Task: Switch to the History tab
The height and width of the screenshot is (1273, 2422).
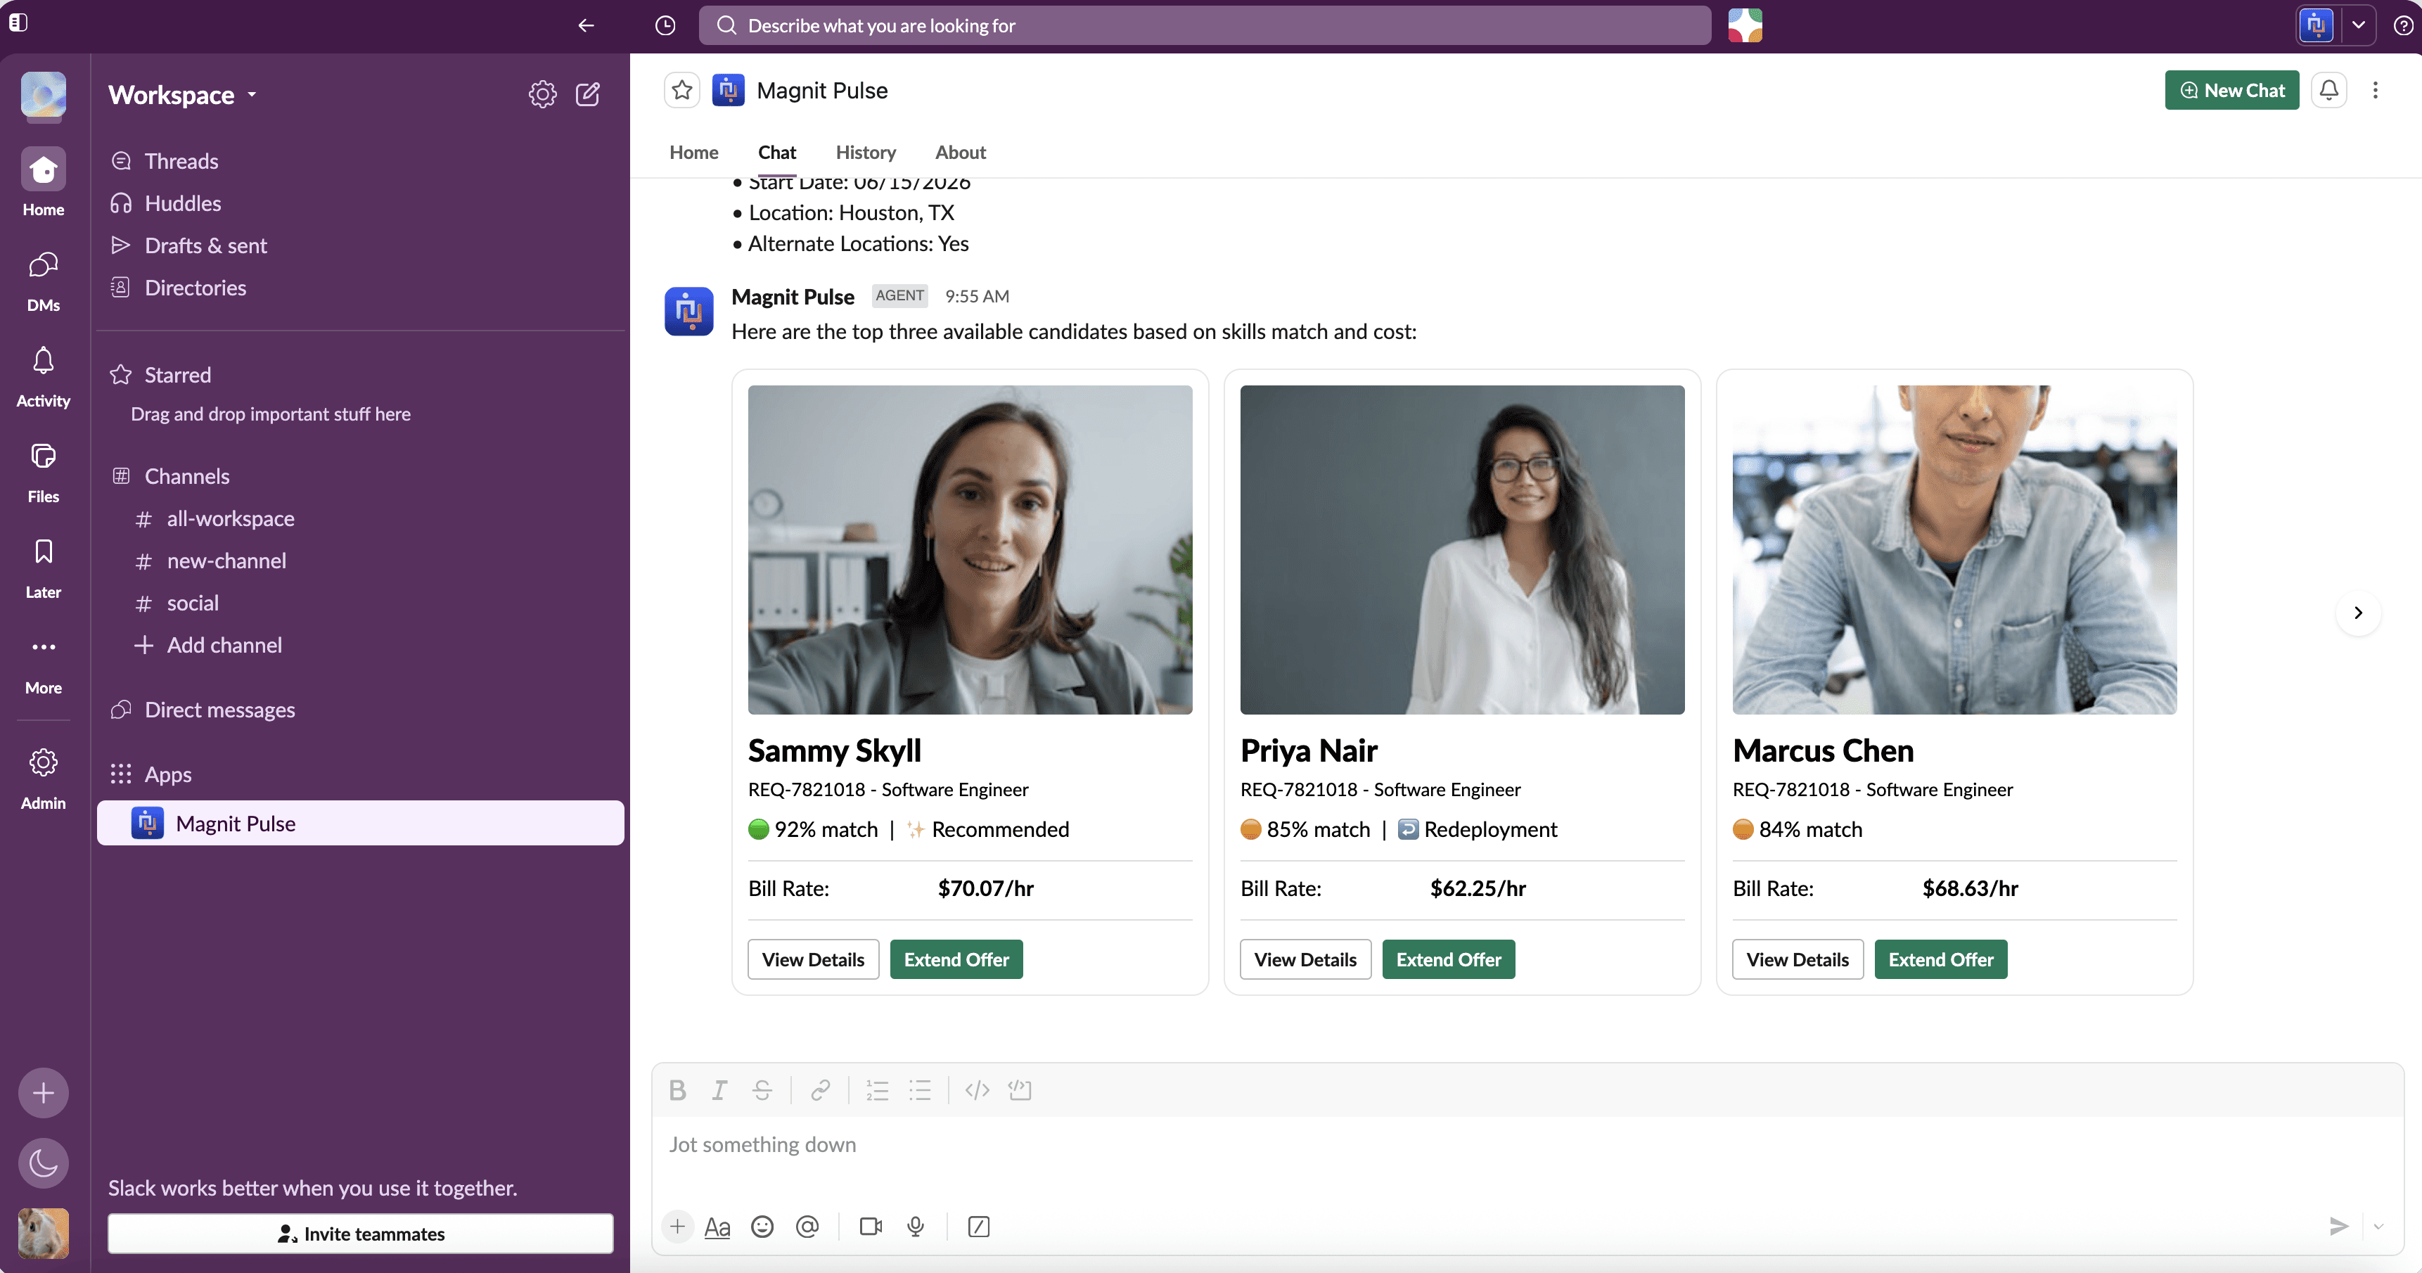Action: (x=865, y=153)
